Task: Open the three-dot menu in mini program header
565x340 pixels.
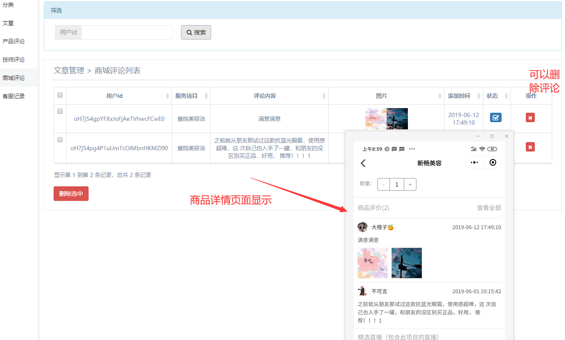Action: click(x=474, y=163)
